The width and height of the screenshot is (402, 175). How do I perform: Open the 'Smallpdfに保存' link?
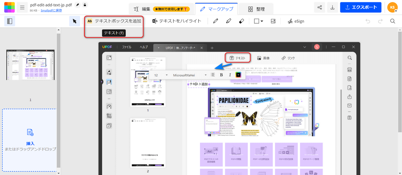click(51, 10)
